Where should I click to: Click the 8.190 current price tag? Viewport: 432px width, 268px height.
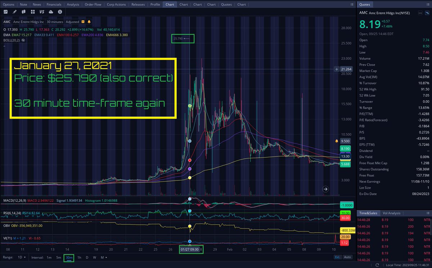point(345,148)
